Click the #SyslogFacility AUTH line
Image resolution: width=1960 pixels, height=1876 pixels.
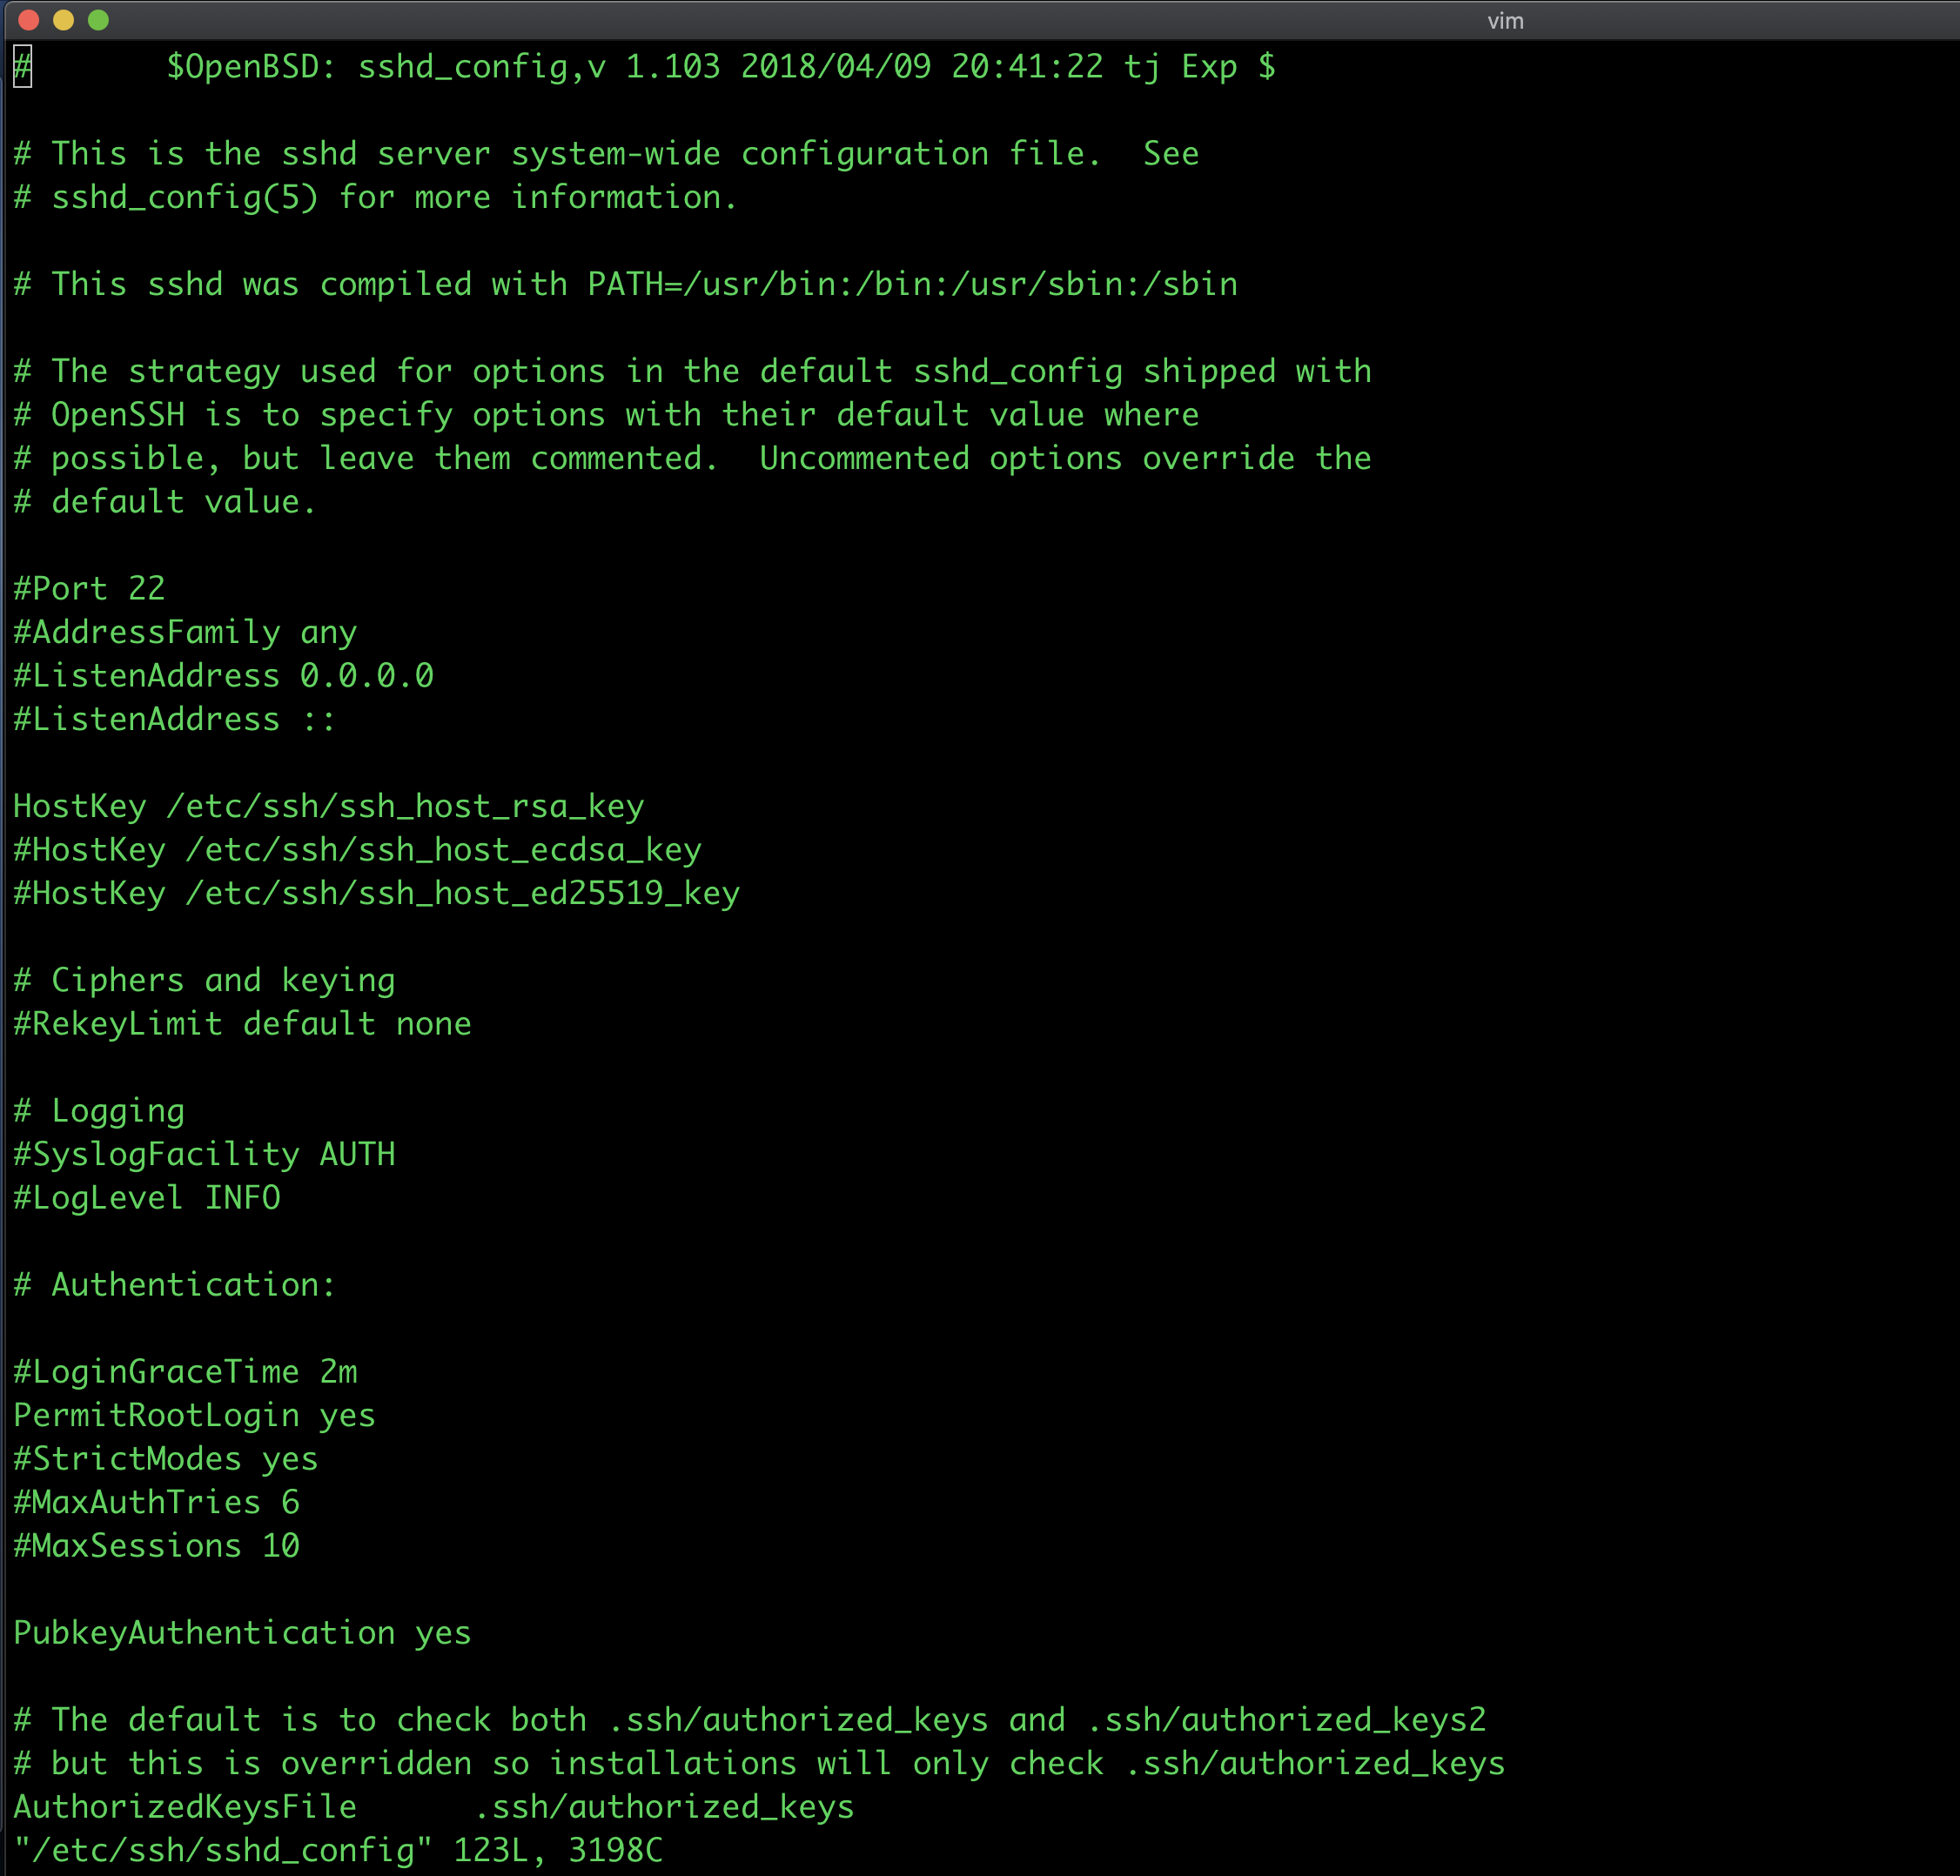204,1154
